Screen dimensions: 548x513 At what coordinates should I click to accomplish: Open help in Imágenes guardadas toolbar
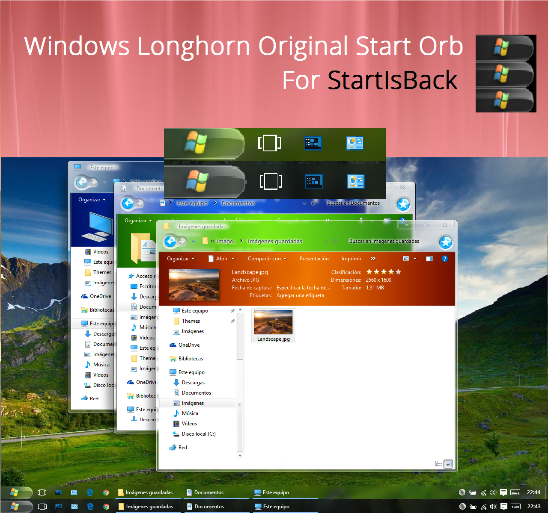pos(444,259)
